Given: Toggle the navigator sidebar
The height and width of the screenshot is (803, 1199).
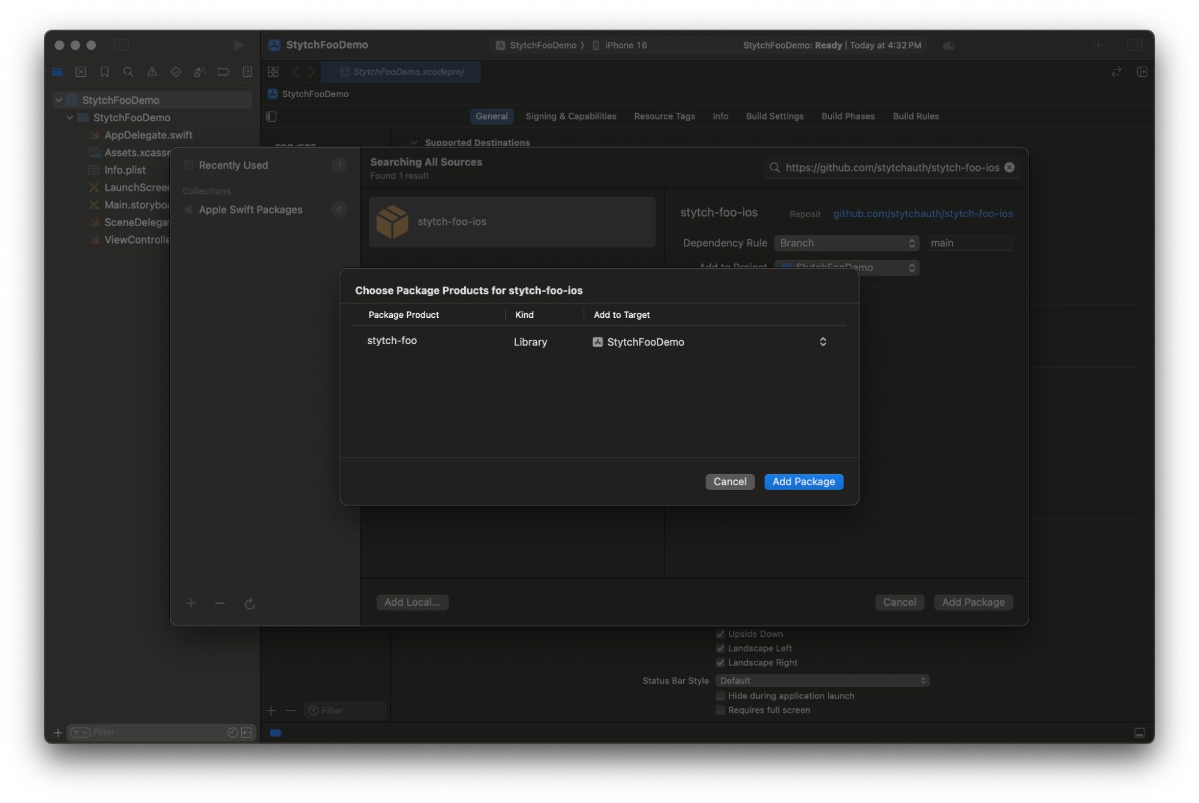Looking at the screenshot, I should pyautogui.click(x=121, y=45).
